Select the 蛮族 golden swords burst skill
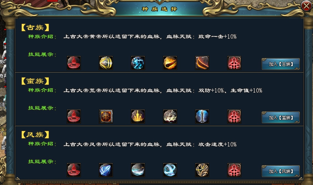 click(138, 116)
